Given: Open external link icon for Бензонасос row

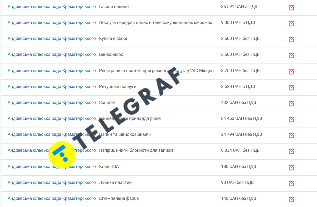Looking at the screenshot, I should 291,56.
